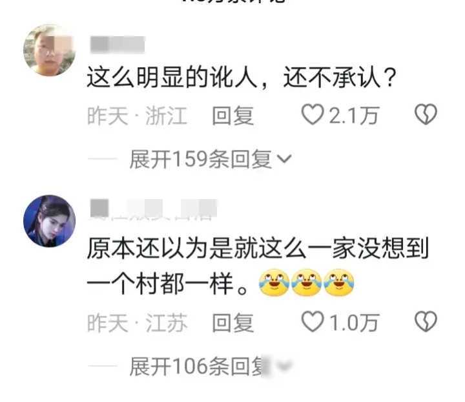465x402 pixels.
Task: Dislike the Jiangsu comment with broken heart
Action: [426, 322]
